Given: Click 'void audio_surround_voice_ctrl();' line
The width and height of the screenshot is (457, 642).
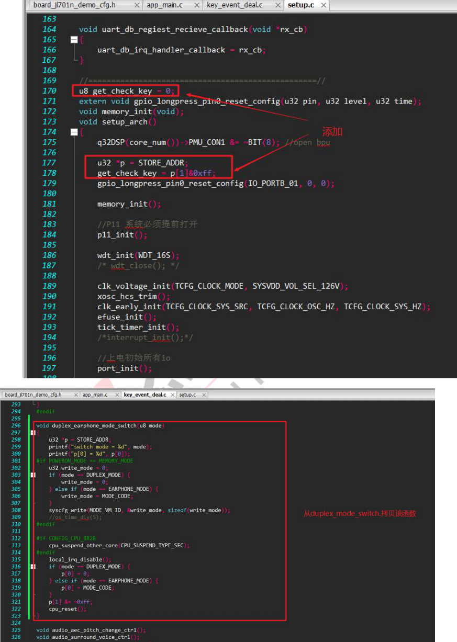Looking at the screenshot, I should [88, 637].
